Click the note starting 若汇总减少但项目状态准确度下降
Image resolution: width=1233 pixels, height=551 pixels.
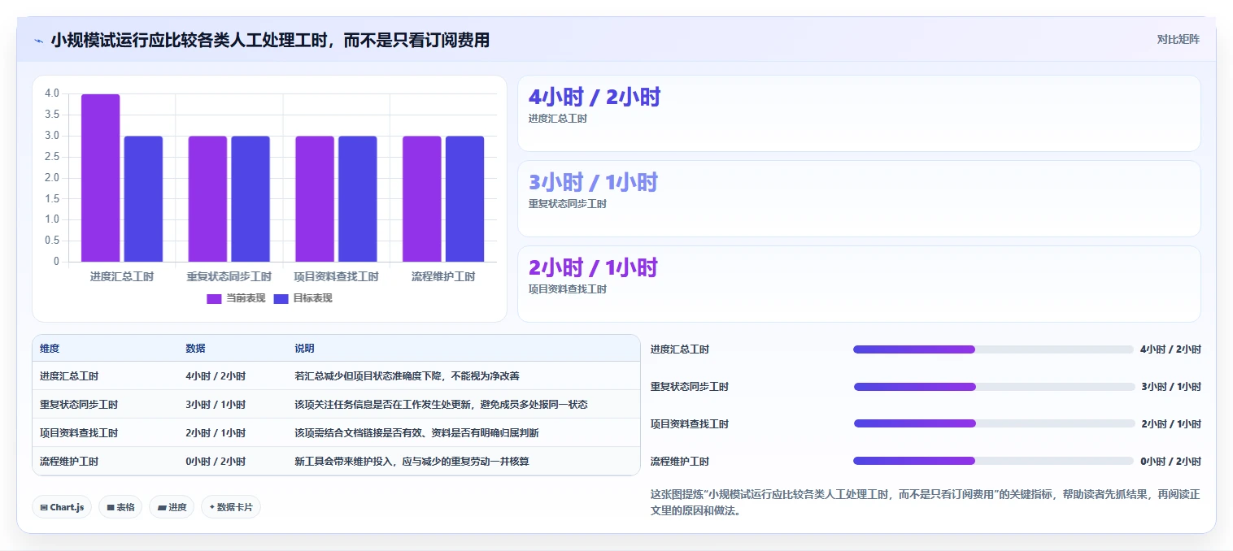(x=407, y=376)
